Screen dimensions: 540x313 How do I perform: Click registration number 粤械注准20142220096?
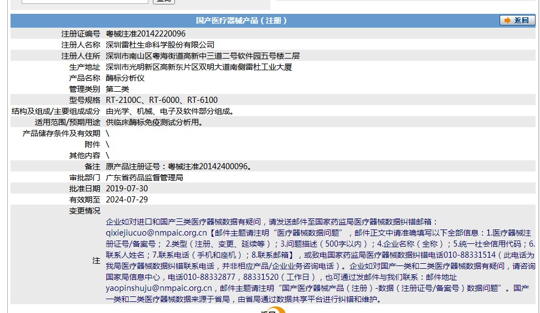click(x=145, y=34)
